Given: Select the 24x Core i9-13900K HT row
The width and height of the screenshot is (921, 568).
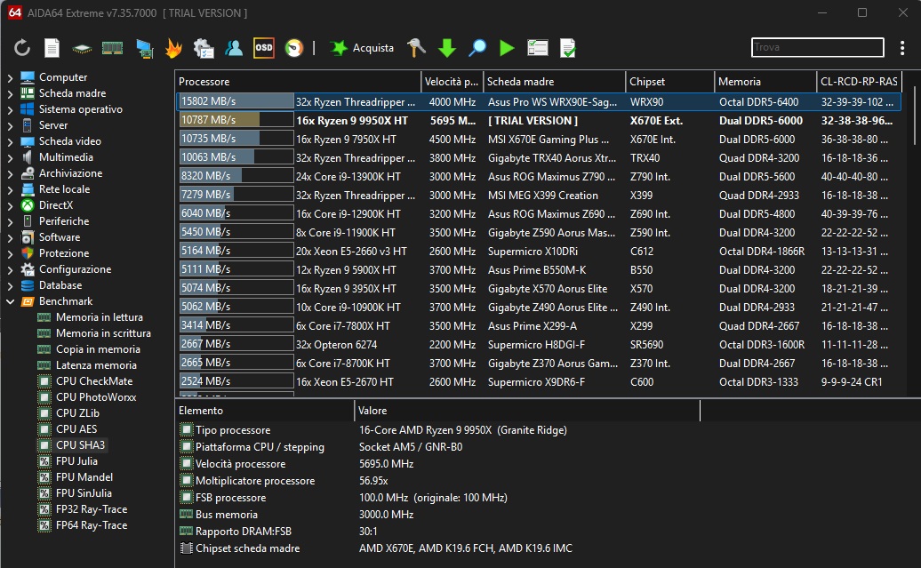Looking at the screenshot, I should (x=538, y=176).
